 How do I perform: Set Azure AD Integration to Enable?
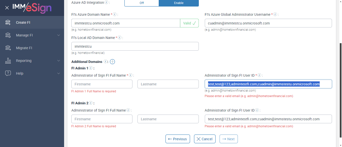[179, 3]
